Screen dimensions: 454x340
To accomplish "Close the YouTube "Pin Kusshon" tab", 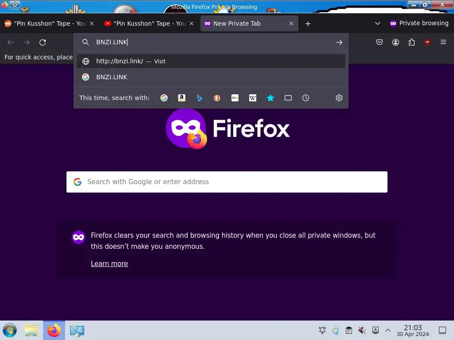I will 192,24.
